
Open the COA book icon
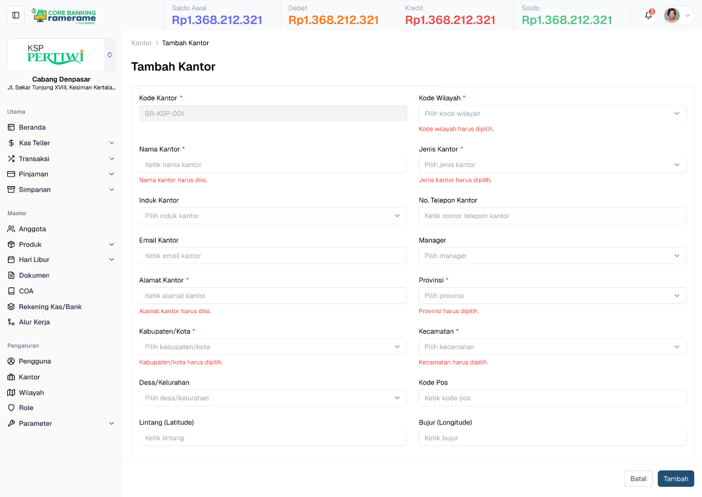coord(11,291)
